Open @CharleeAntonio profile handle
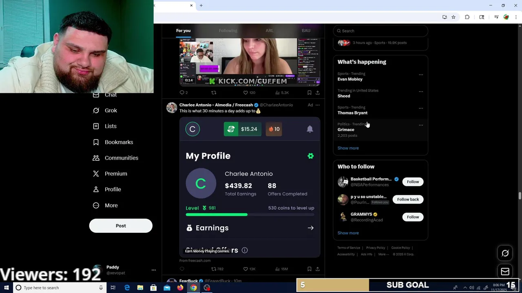The width and height of the screenshot is (522, 293). (x=276, y=105)
